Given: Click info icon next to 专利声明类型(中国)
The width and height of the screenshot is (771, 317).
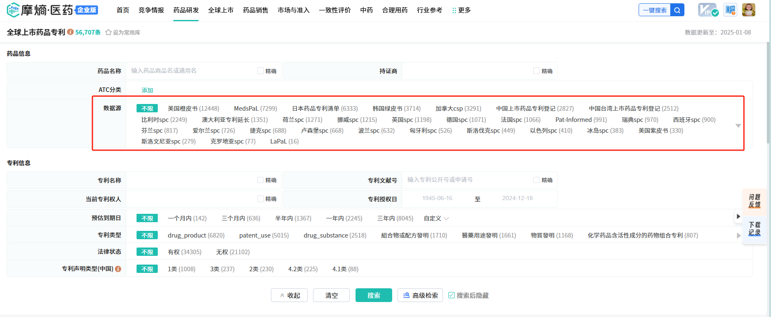Looking at the screenshot, I should click(118, 269).
